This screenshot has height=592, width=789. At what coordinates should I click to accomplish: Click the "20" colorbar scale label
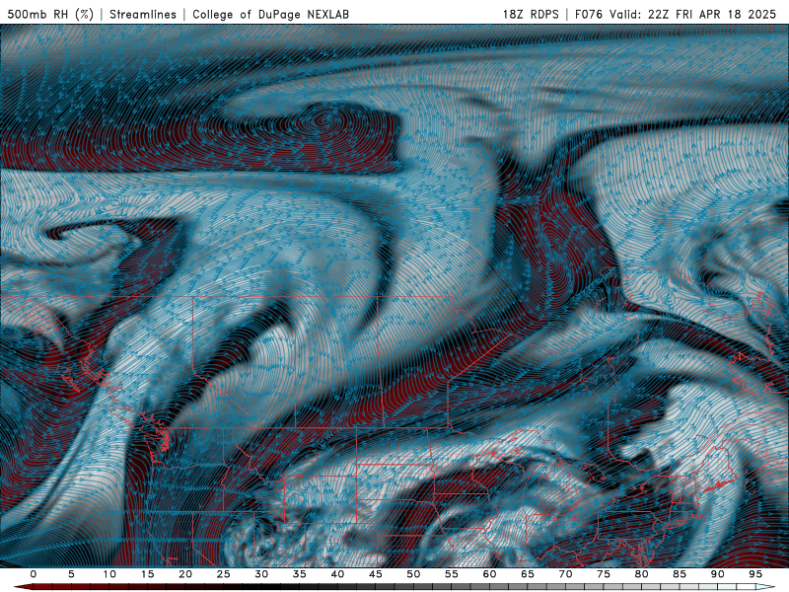(185, 574)
